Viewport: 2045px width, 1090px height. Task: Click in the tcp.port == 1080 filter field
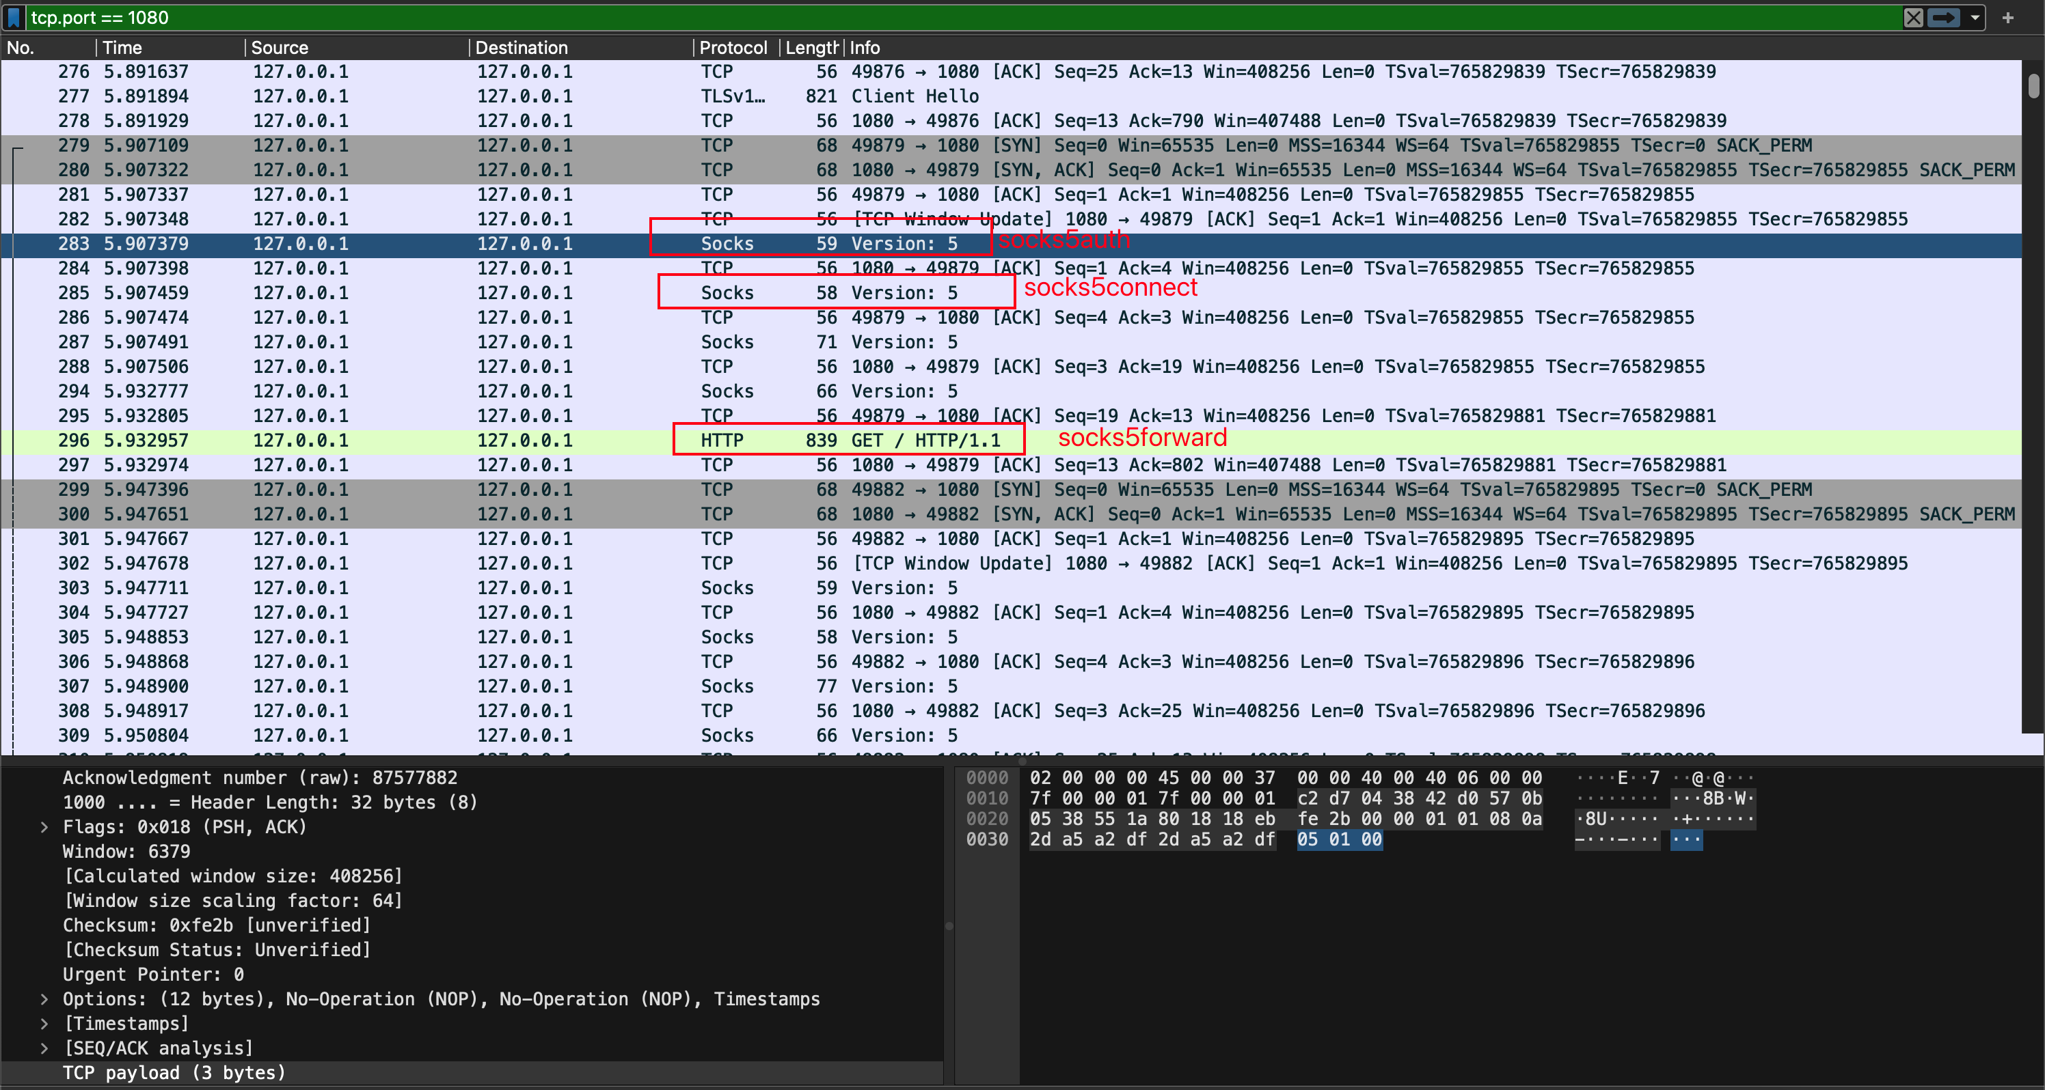coord(953,18)
